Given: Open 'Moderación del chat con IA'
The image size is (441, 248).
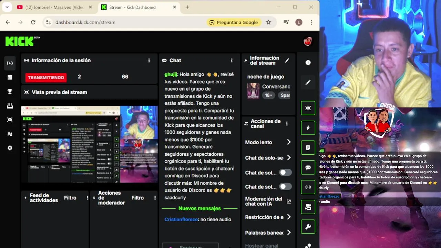Looking at the screenshot, I should tap(264, 201).
